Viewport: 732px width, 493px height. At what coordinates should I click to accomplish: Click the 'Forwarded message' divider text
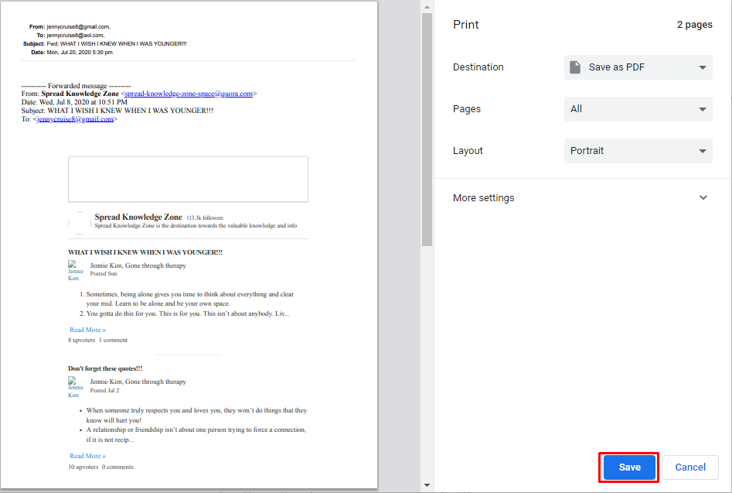click(x=76, y=86)
